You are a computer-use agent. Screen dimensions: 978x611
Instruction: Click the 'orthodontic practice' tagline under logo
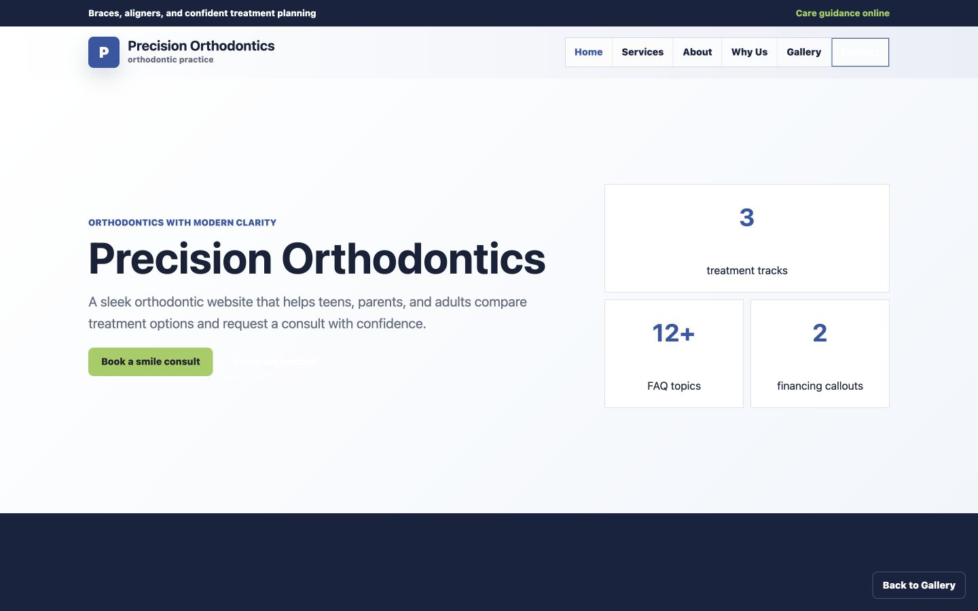[x=170, y=60]
